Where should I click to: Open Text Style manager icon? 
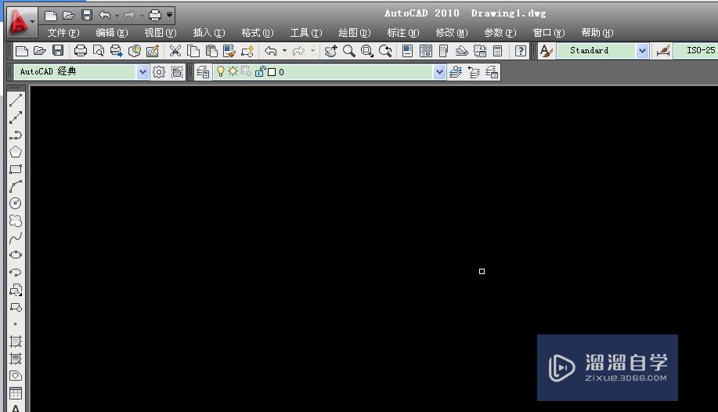pyautogui.click(x=546, y=51)
